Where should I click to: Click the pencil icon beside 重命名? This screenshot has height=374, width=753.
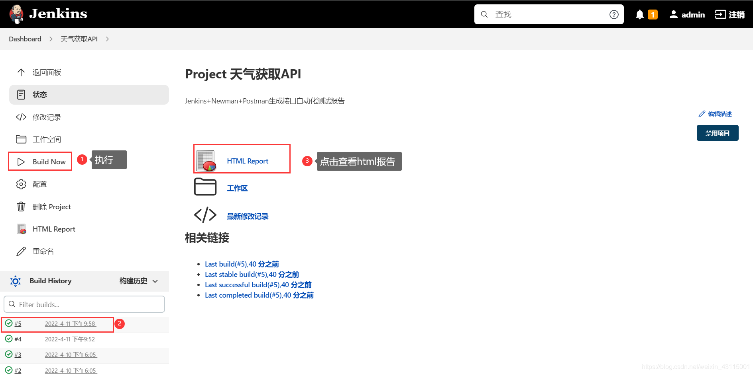click(x=21, y=251)
